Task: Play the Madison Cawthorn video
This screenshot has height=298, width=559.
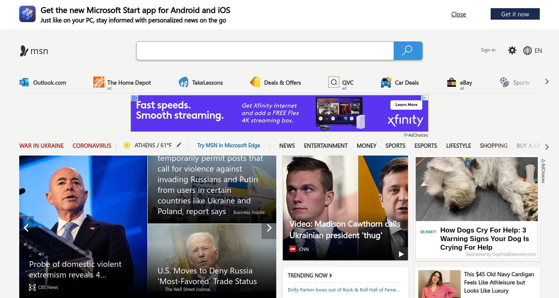Action: [401, 254]
